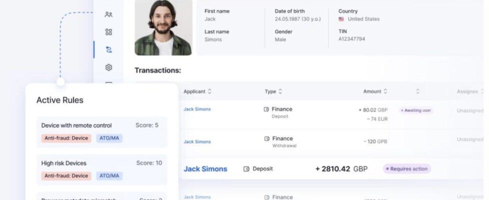Select the ATO/MA tag under High risk Devices

[109, 176]
